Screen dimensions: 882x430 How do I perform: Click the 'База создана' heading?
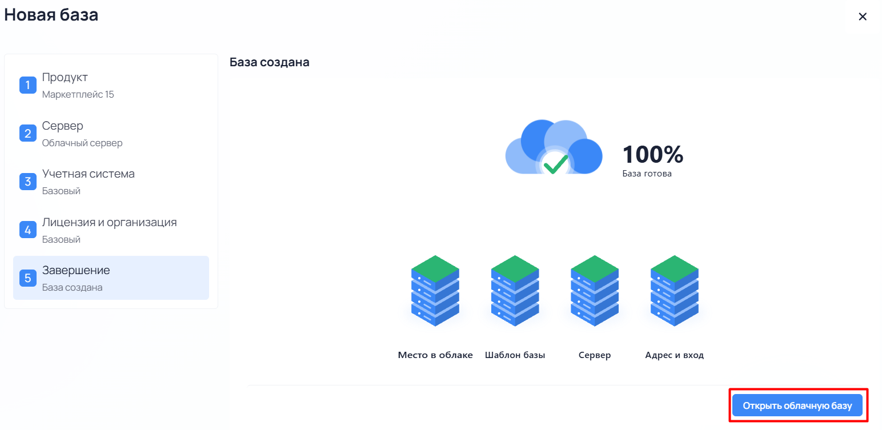point(270,62)
